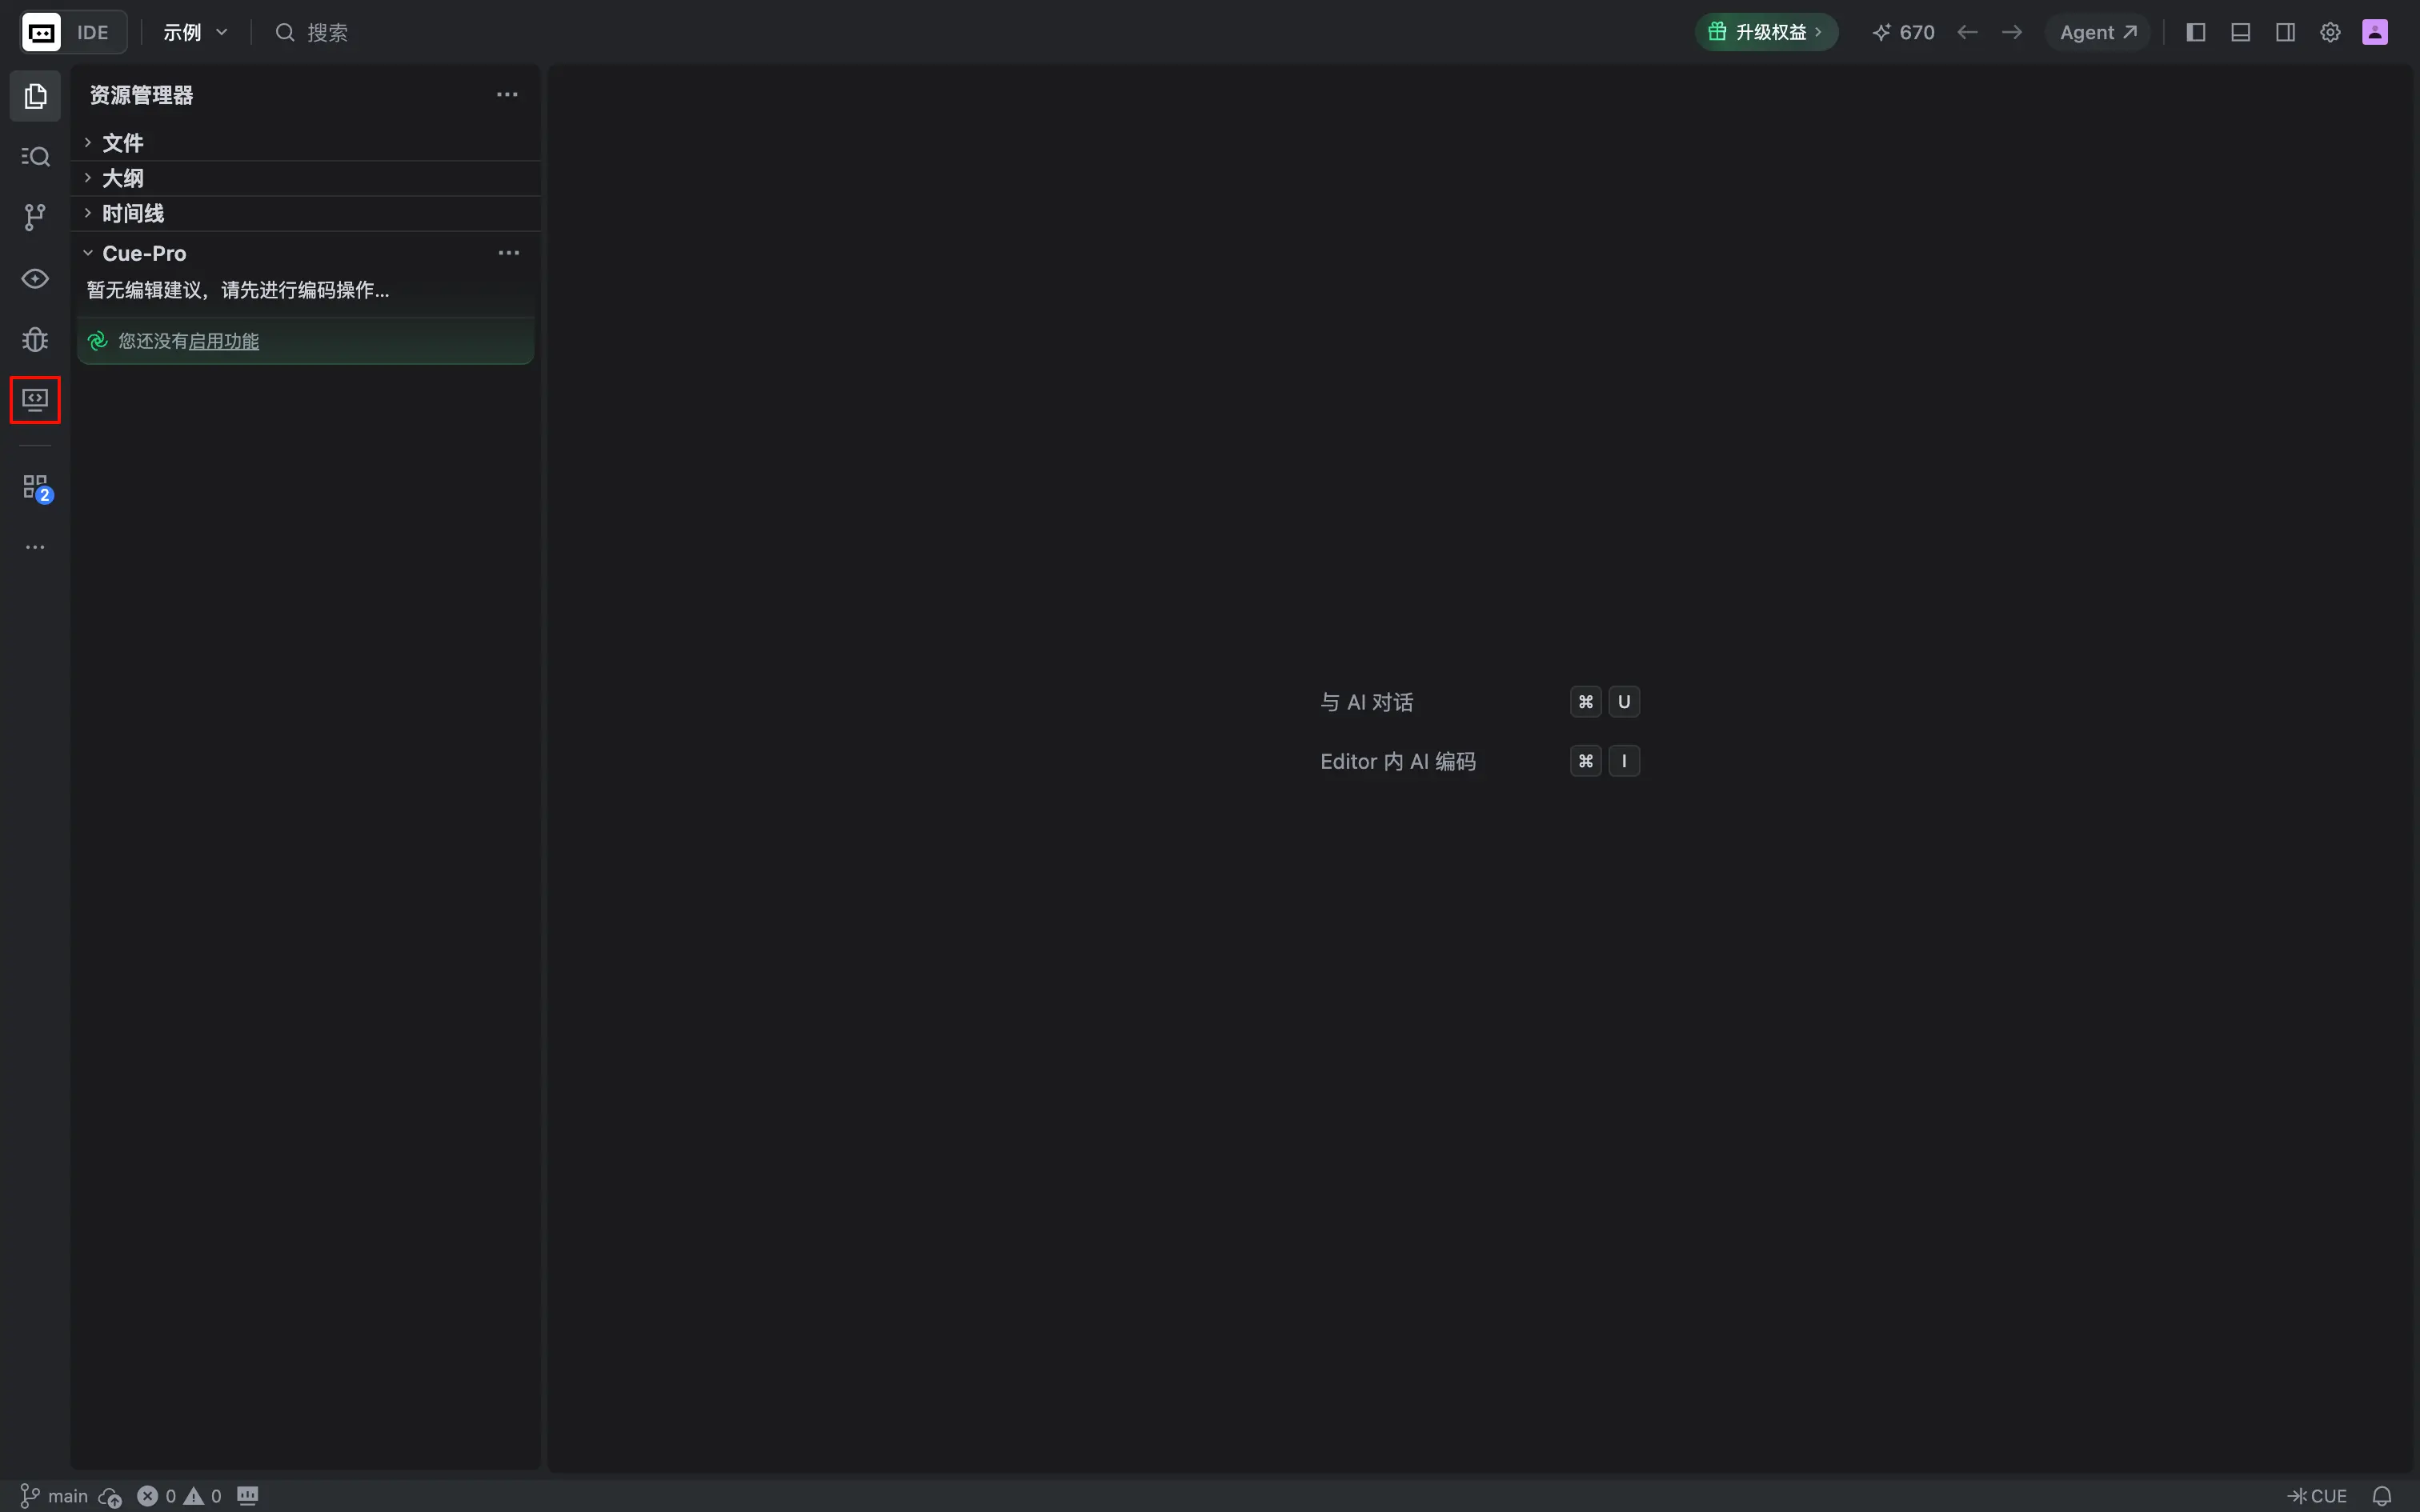Viewport: 2420px width, 1512px height.
Task: Click the 670 credits indicator
Action: tap(1903, 32)
